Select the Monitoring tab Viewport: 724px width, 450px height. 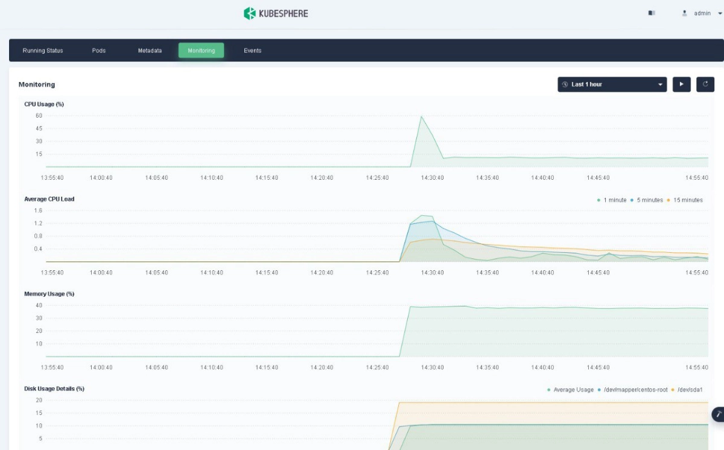pos(202,51)
